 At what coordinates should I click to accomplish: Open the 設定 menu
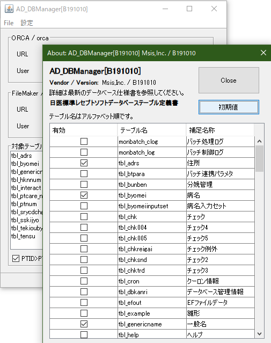27,23
